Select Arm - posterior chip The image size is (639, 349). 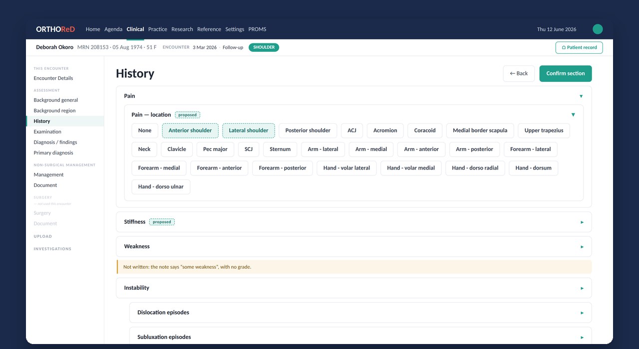point(474,149)
